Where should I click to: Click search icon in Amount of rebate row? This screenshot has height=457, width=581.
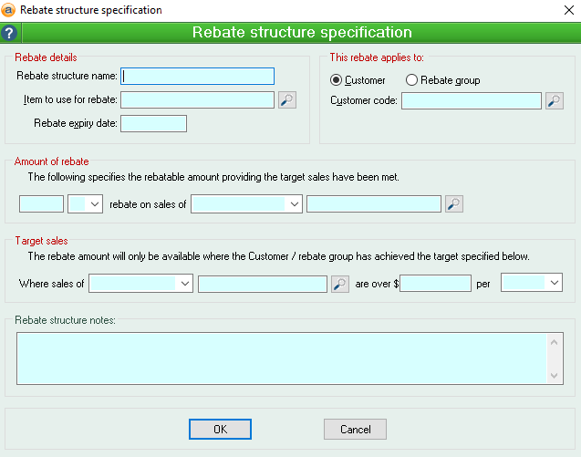[454, 204]
